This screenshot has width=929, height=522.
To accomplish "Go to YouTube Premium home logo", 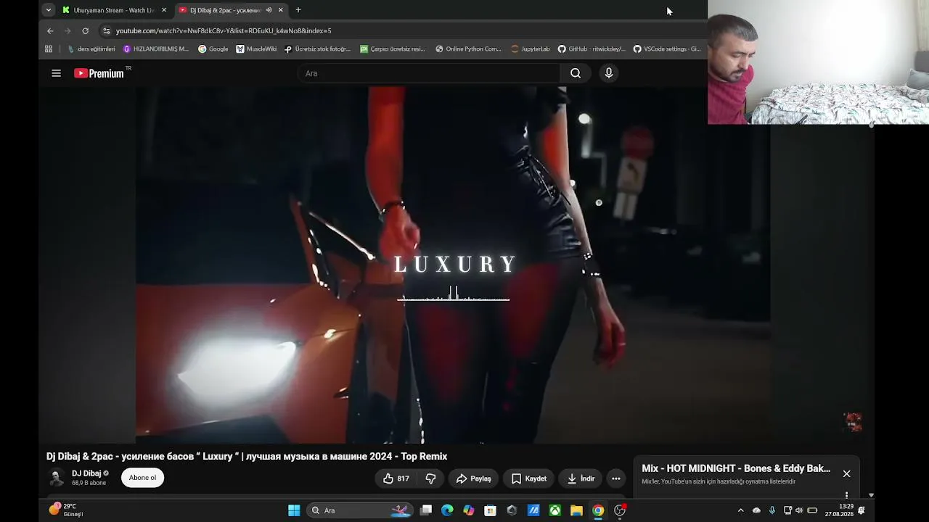I will pyautogui.click(x=99, y=73).
